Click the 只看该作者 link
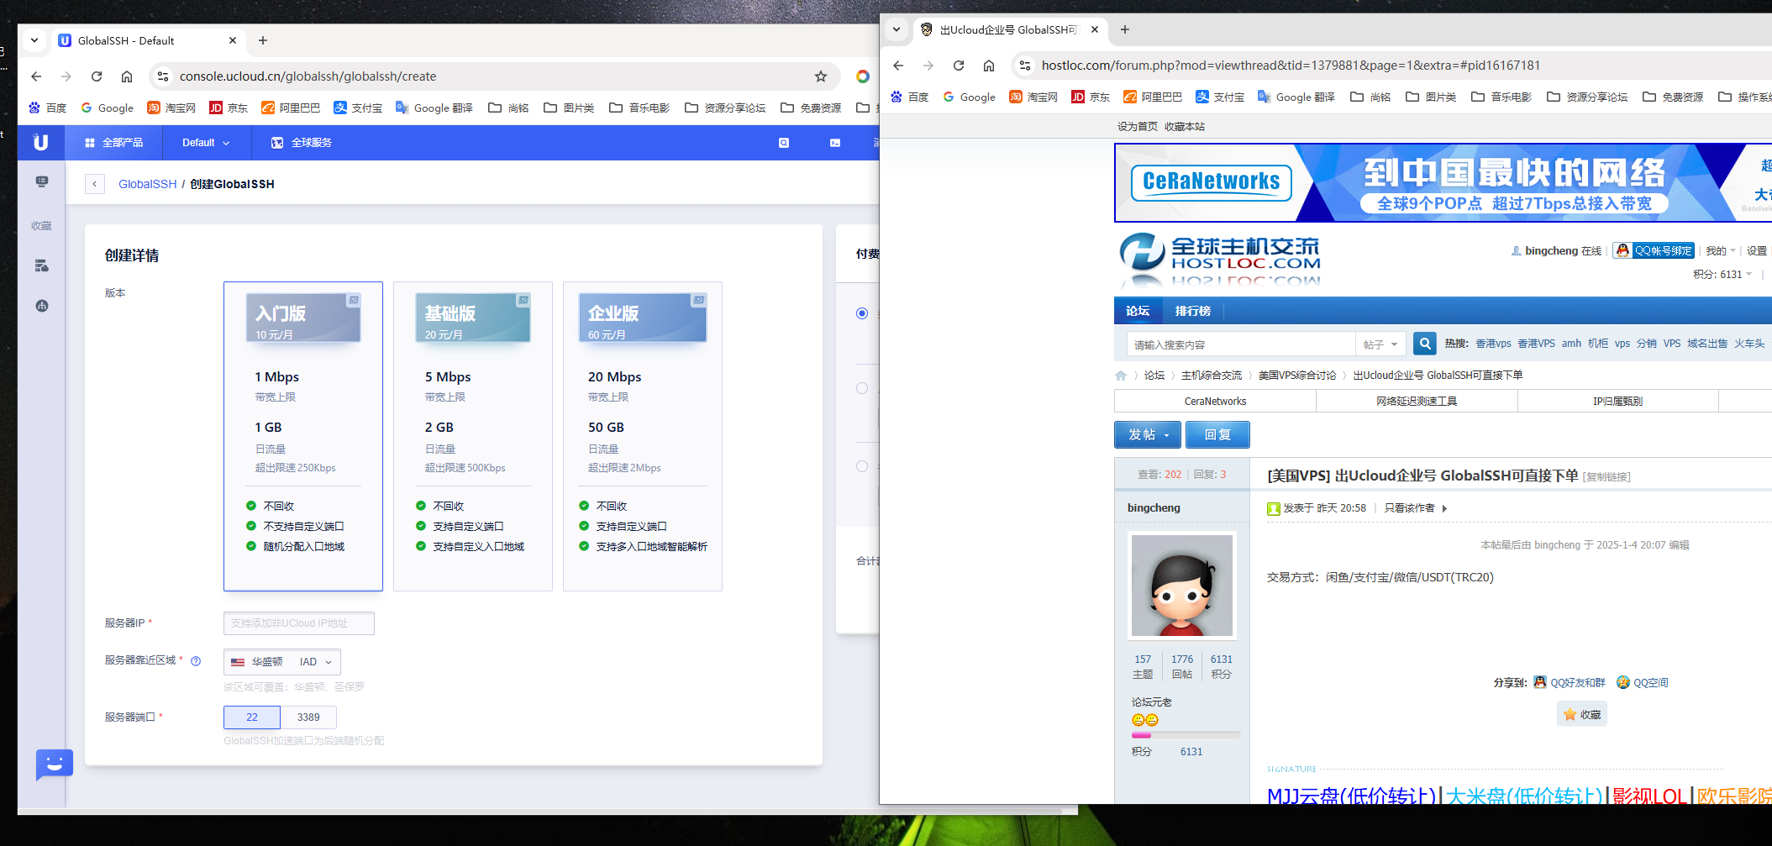This screenshot has height=846, width=1772. pyautogui.click(x=1409, y=508)
